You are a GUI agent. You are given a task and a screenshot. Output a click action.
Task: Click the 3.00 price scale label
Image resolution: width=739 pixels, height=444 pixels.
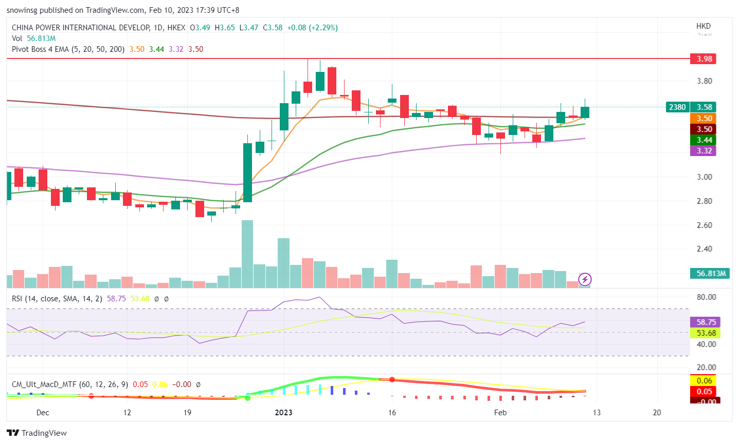[x=704, y=177]
